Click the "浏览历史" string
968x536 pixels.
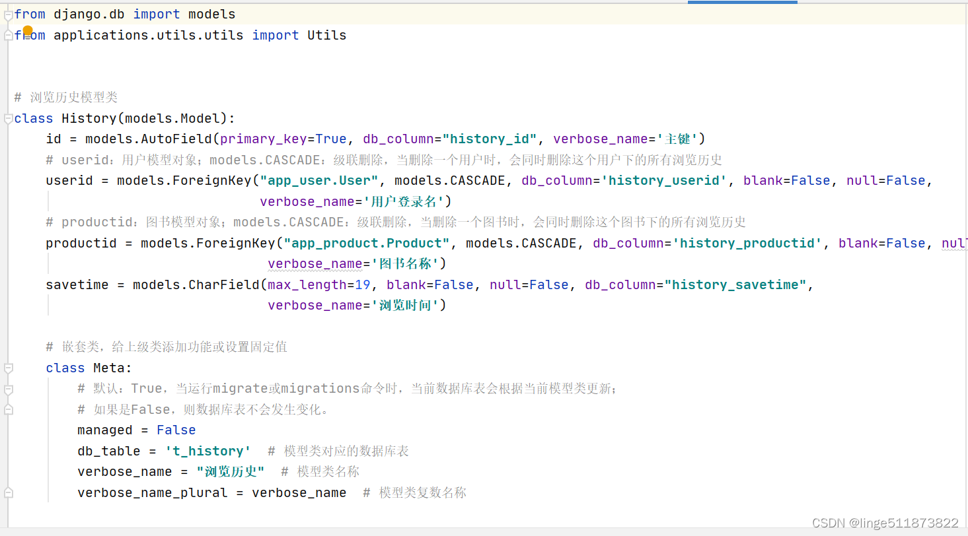[x=231, y=471]
